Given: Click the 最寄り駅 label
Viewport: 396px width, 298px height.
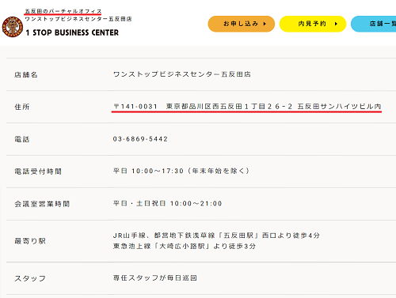Looking at the screenshot, I should [30, 241].
